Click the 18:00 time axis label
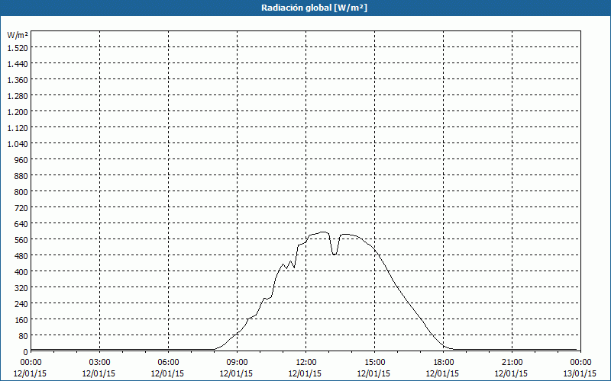 444,363
